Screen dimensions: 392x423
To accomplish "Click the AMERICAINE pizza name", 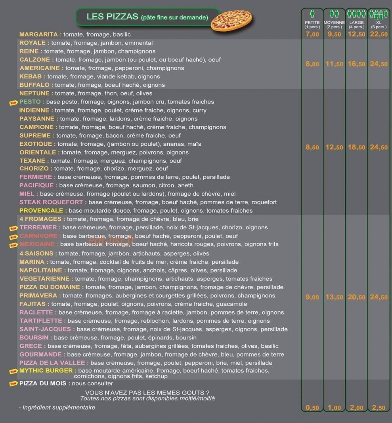I will click(x=39, y=68).
